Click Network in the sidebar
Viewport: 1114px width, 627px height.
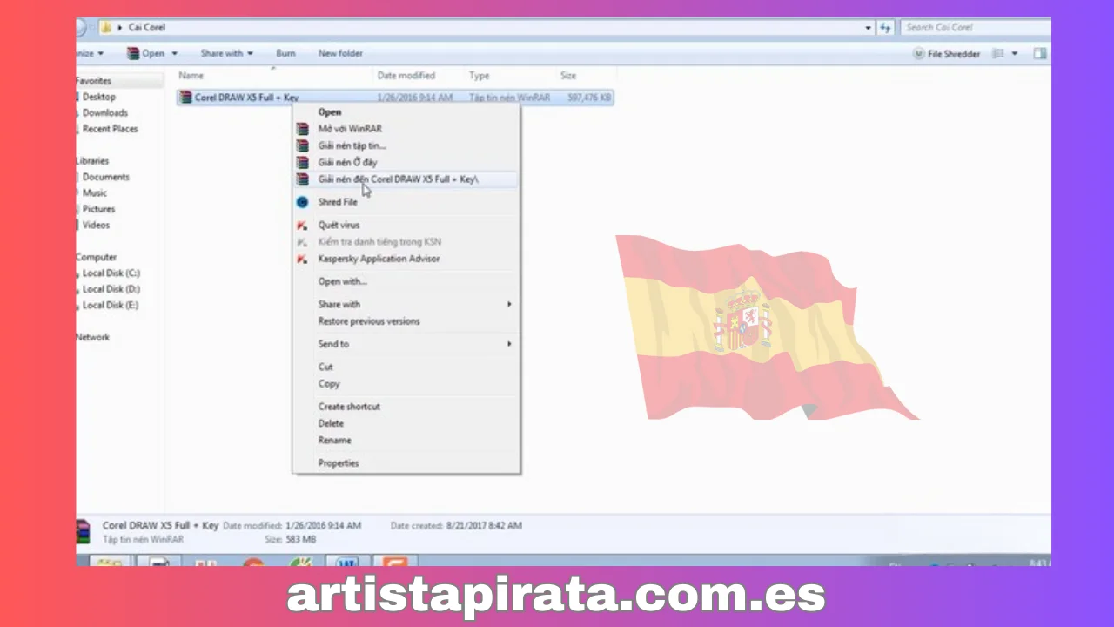coord(92,338)
